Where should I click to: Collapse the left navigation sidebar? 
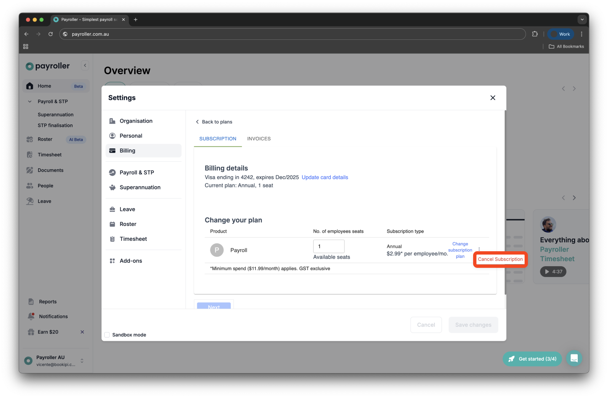click(x=85, y=66)
